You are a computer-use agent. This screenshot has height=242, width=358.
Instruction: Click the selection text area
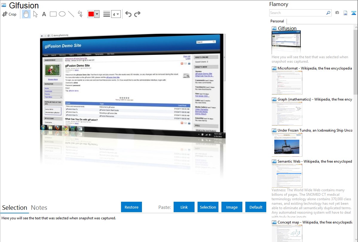pos(133,228)
